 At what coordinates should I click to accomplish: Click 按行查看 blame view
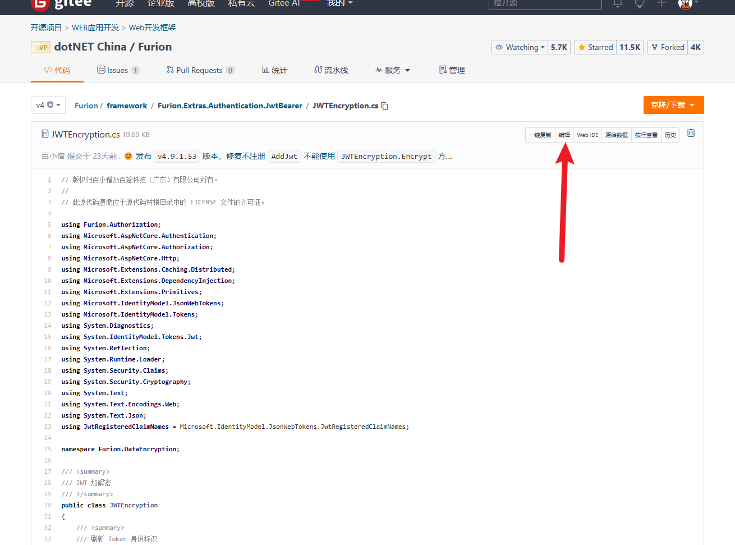coord(646,135)
